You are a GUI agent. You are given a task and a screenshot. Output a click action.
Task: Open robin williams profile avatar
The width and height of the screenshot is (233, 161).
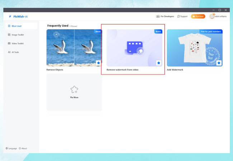(x=212, y=16)
